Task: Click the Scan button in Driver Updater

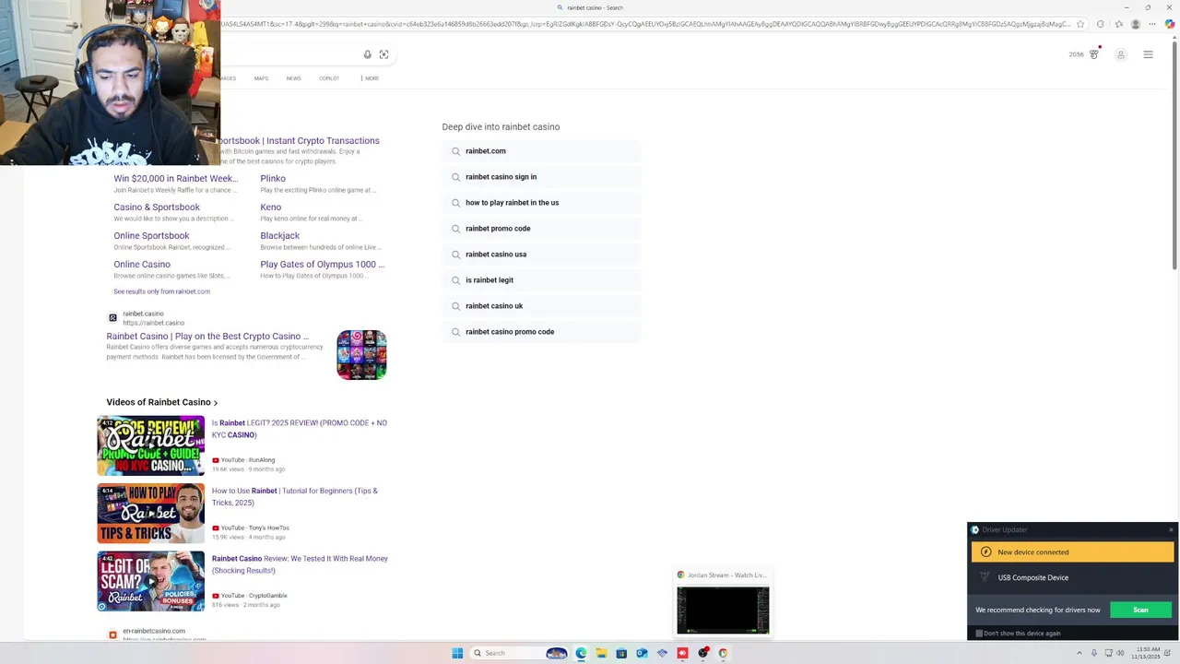Action: click(x=1140, y=610)
